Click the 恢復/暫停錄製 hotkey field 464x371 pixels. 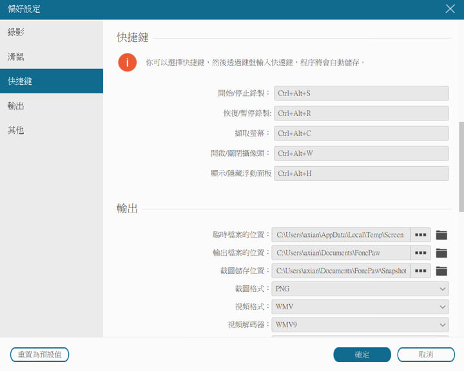(362, 113)
